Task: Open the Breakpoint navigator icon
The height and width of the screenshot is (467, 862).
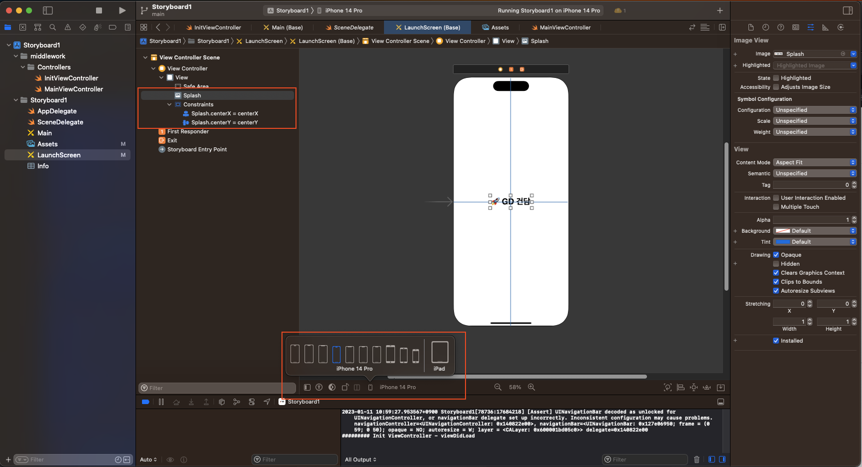Action: tap(112, 27)
